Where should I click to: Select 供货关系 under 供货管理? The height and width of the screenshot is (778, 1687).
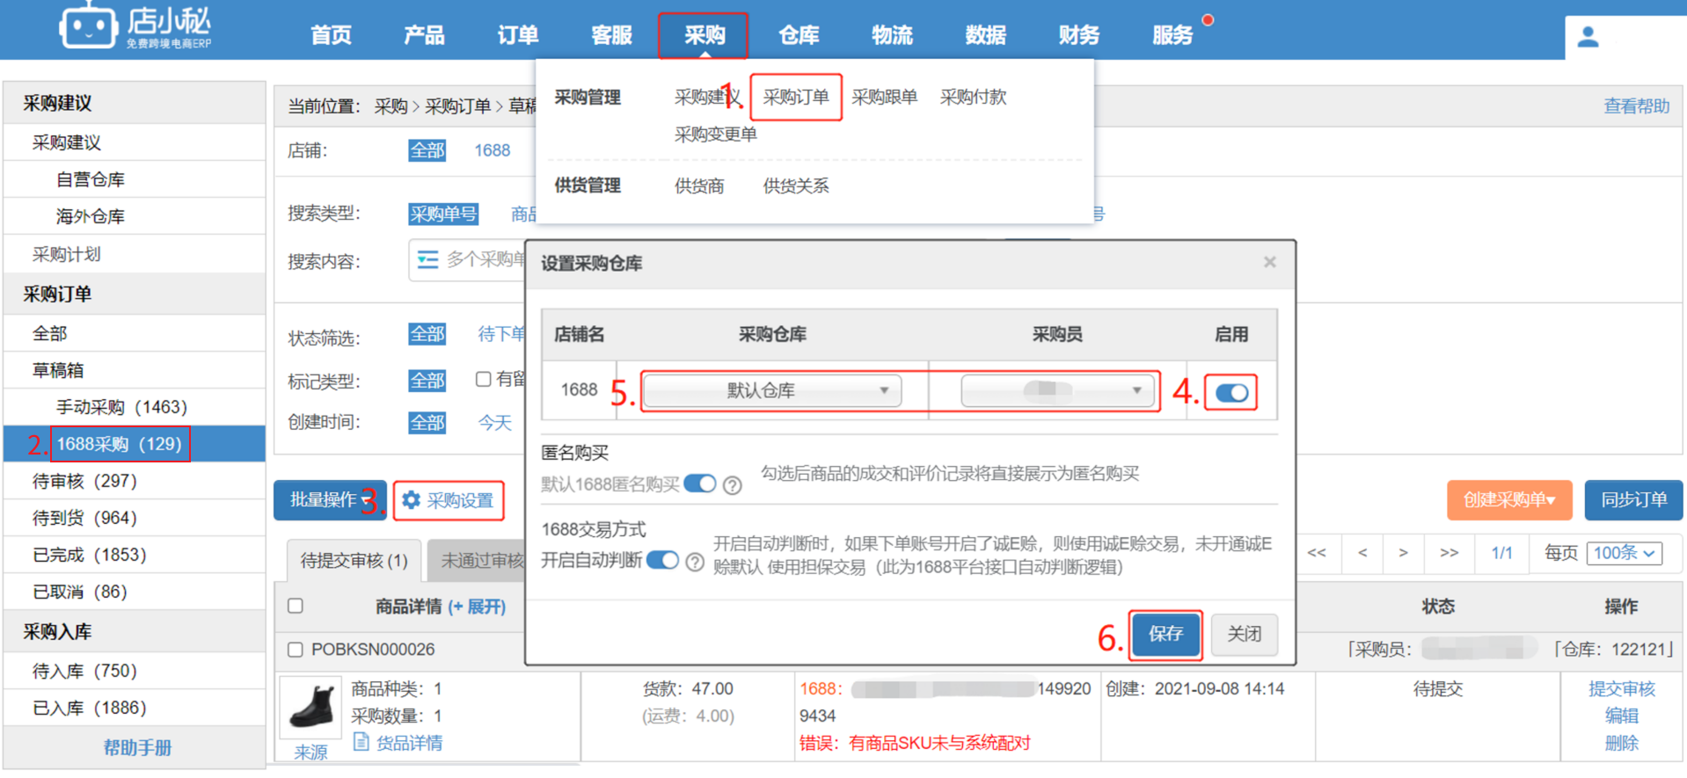tap(796, 185)
